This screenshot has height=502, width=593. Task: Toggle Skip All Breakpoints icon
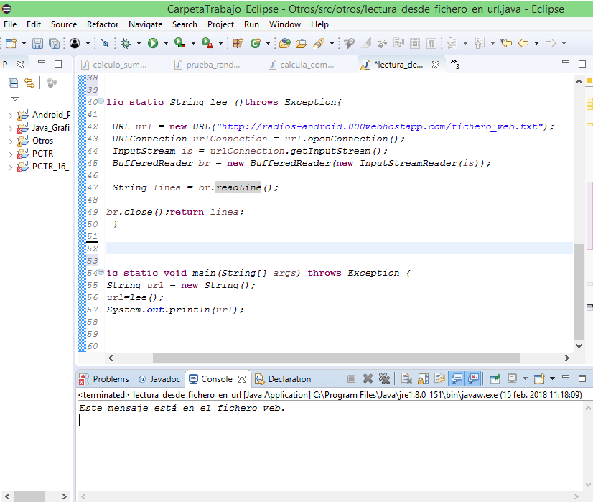click(105, 43)
